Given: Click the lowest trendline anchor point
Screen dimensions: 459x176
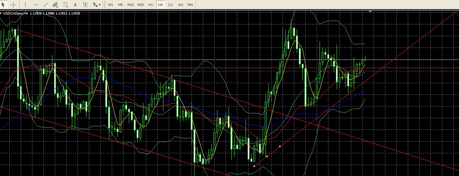Looking at the screenshot, I should (x=254, y=166).
